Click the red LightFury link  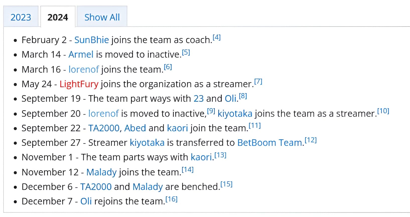pyautogui.click(x=79, y=84)
